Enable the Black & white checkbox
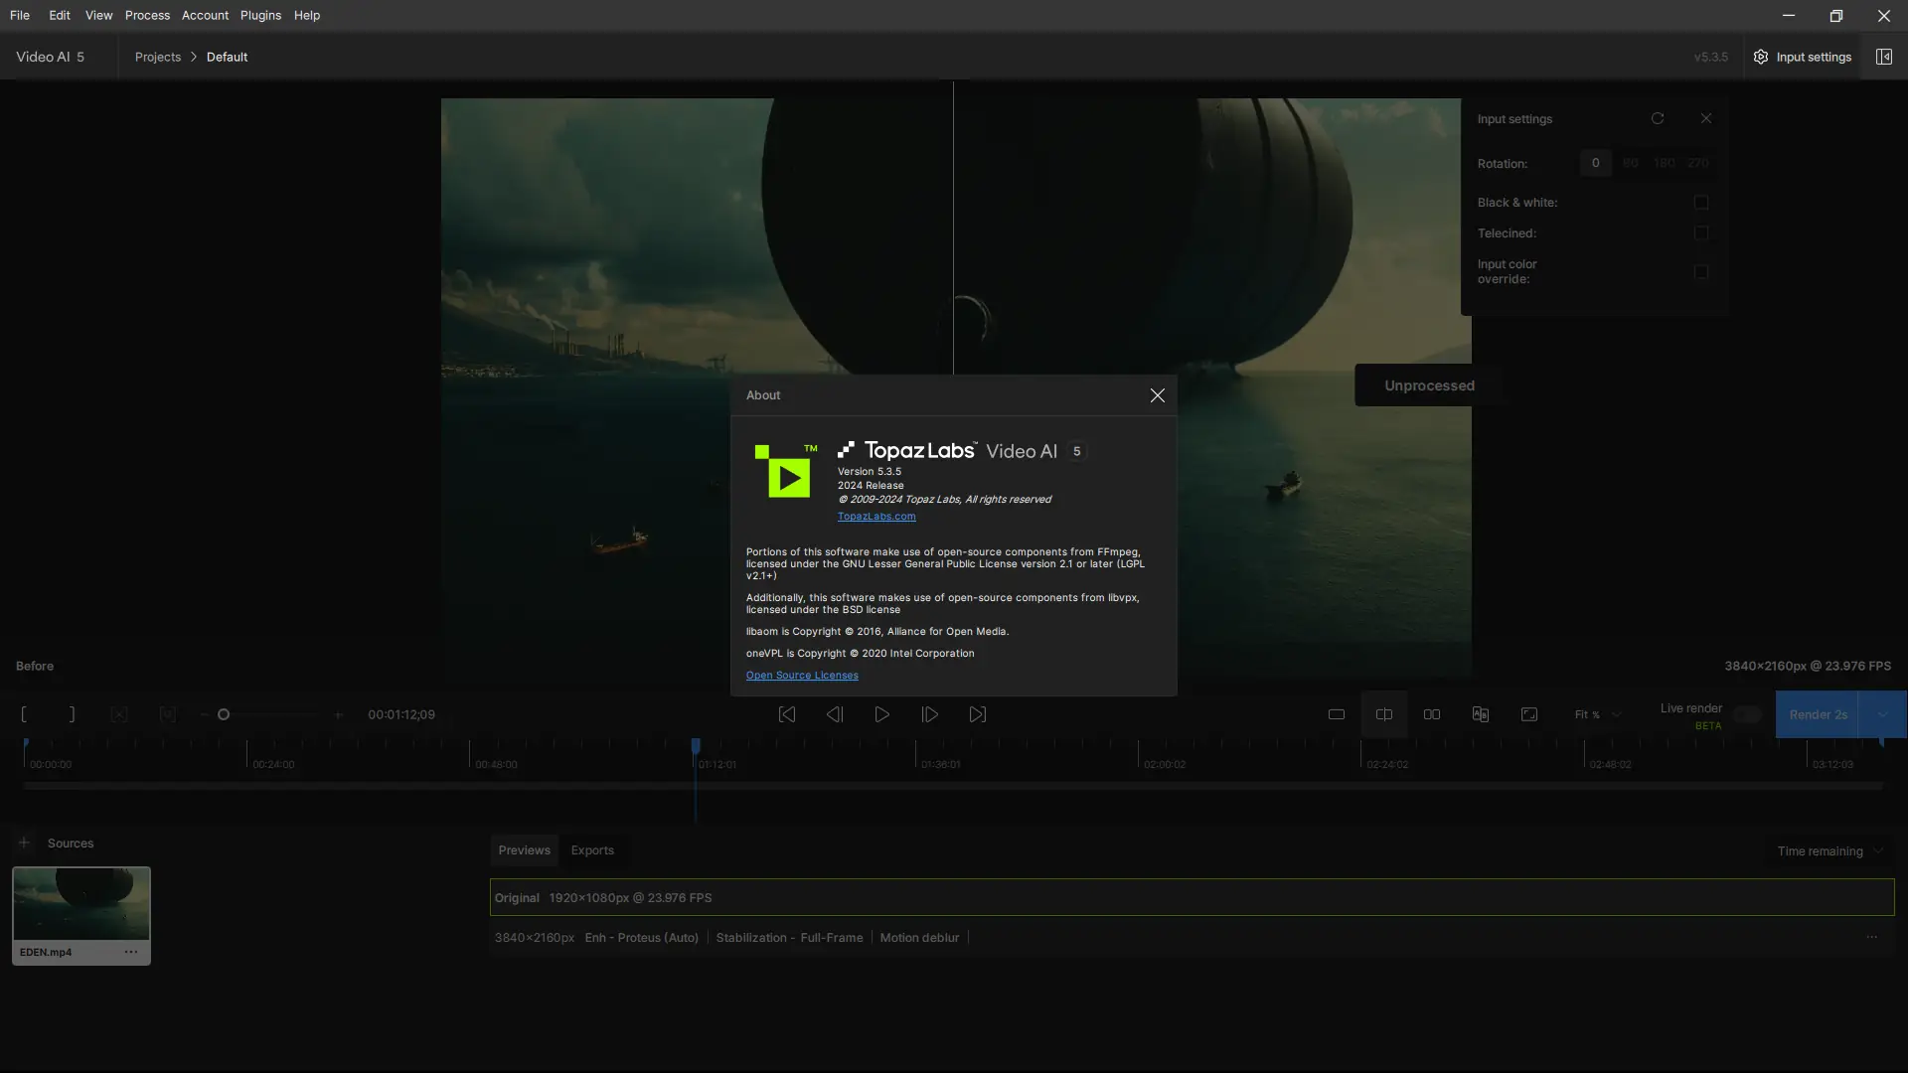Screen dimensions: 1908x1073 (x=1701, y=203)
